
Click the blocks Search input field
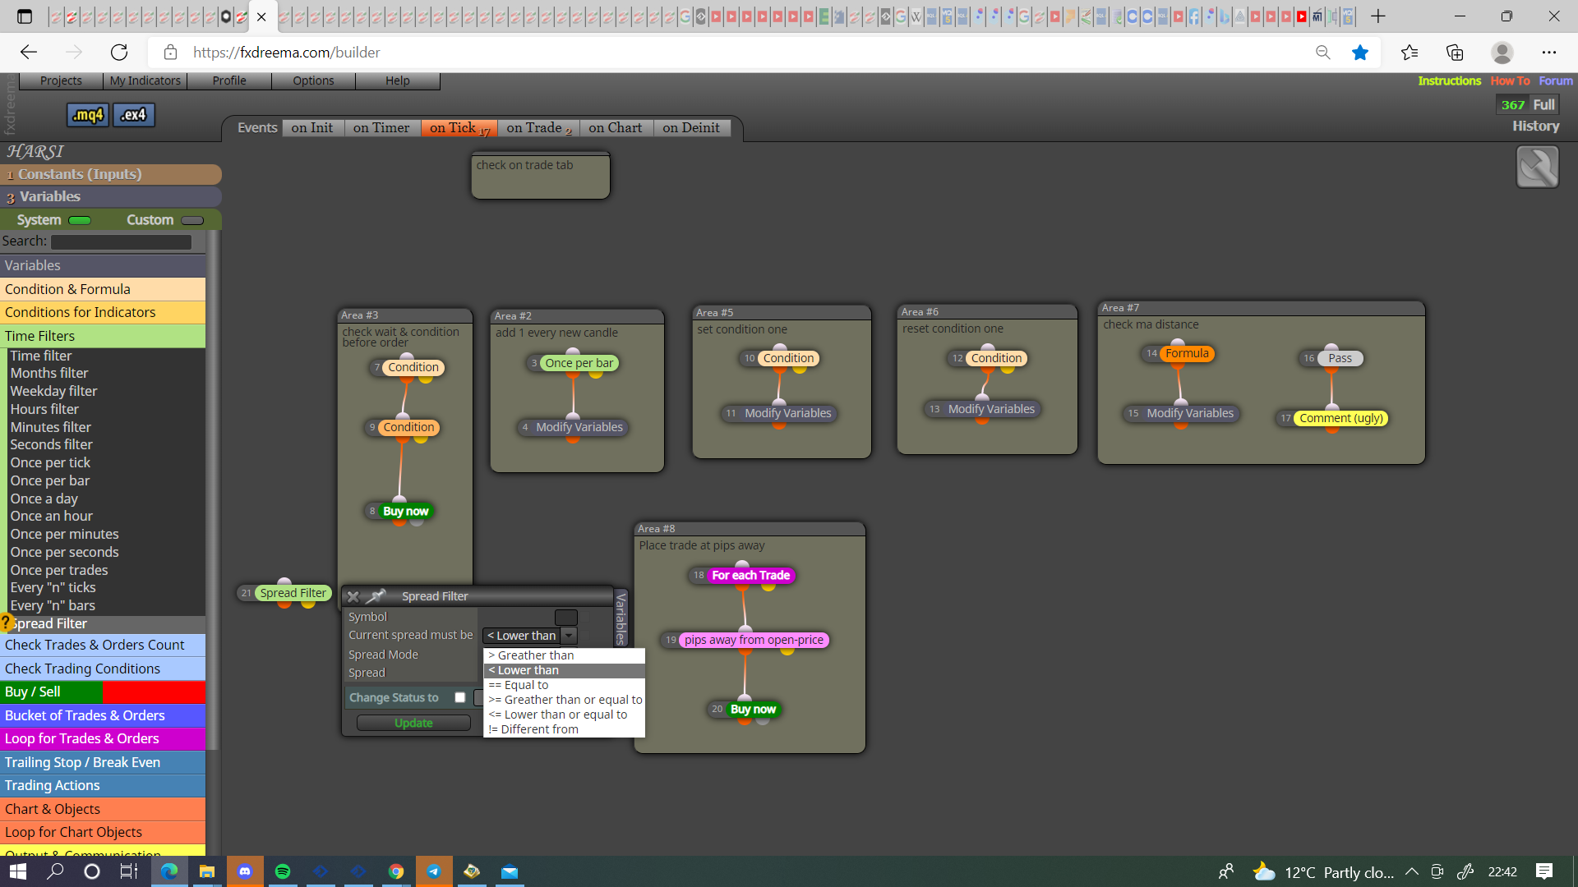pos(121,241)
